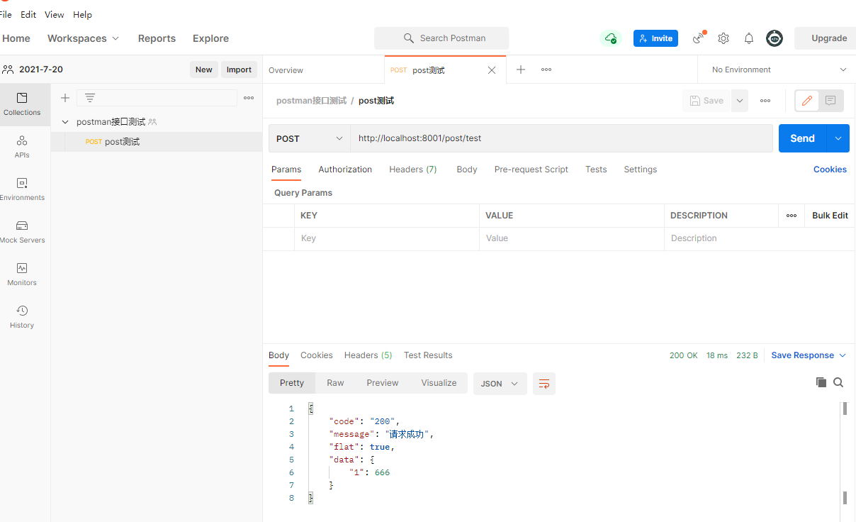The height and width of the screenshot is (522, 856).
Task: Open the Save Response dropdown
Action: [809, 355]
